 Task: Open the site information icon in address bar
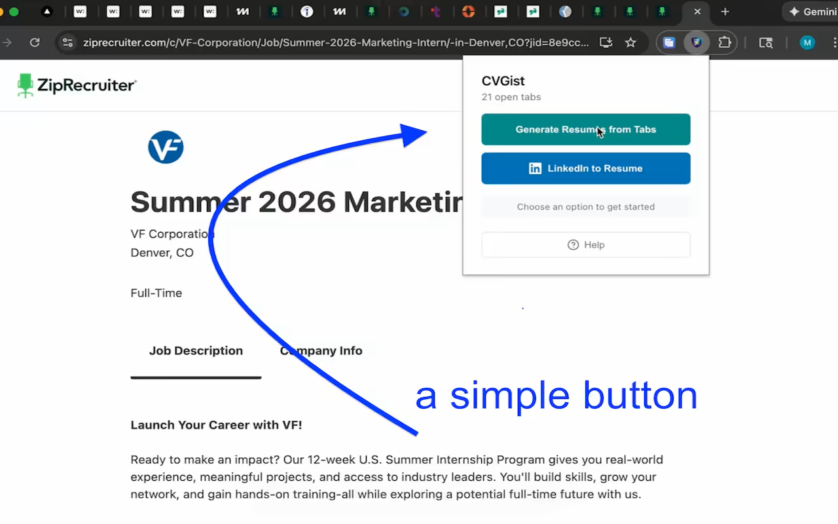(x=67, y=42)
